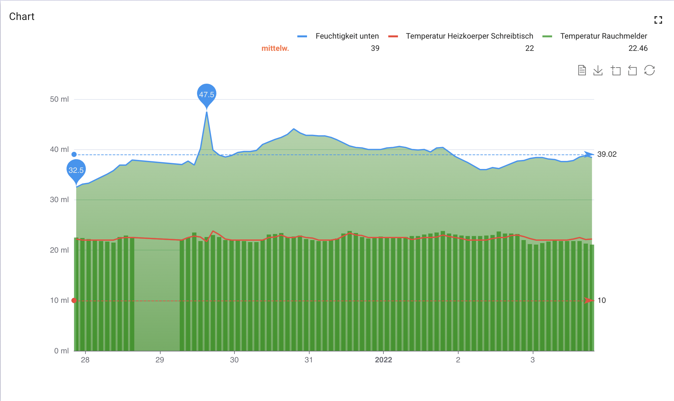This screenshot has height=401, width=674.
Task: Click the blue average line start dot
Action: tap(74, 154)
